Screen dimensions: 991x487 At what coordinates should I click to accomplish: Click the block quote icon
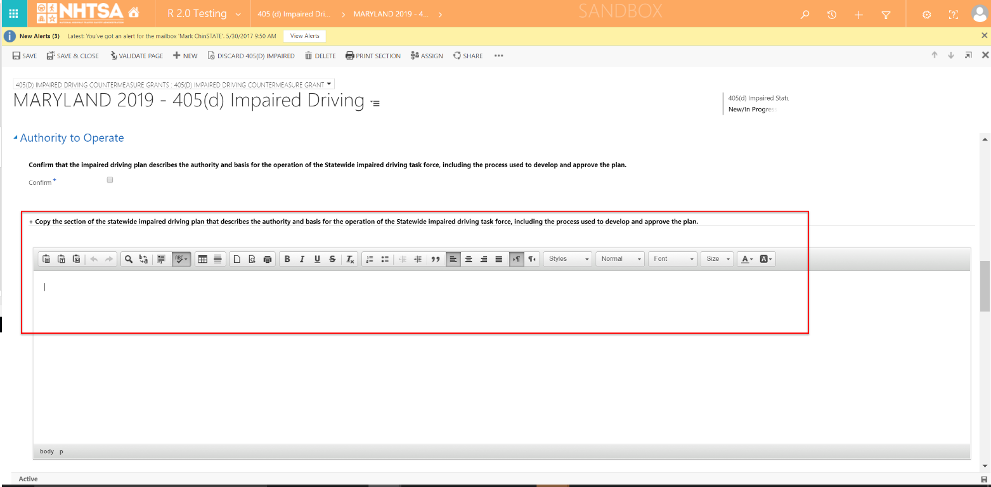pyautogui.click(x=436, y=259)
